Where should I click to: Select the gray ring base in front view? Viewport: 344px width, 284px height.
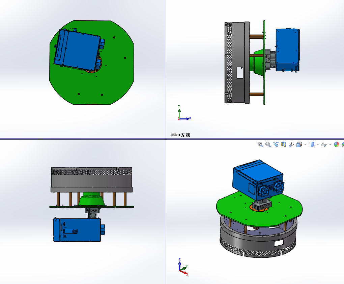click(91, 180)
